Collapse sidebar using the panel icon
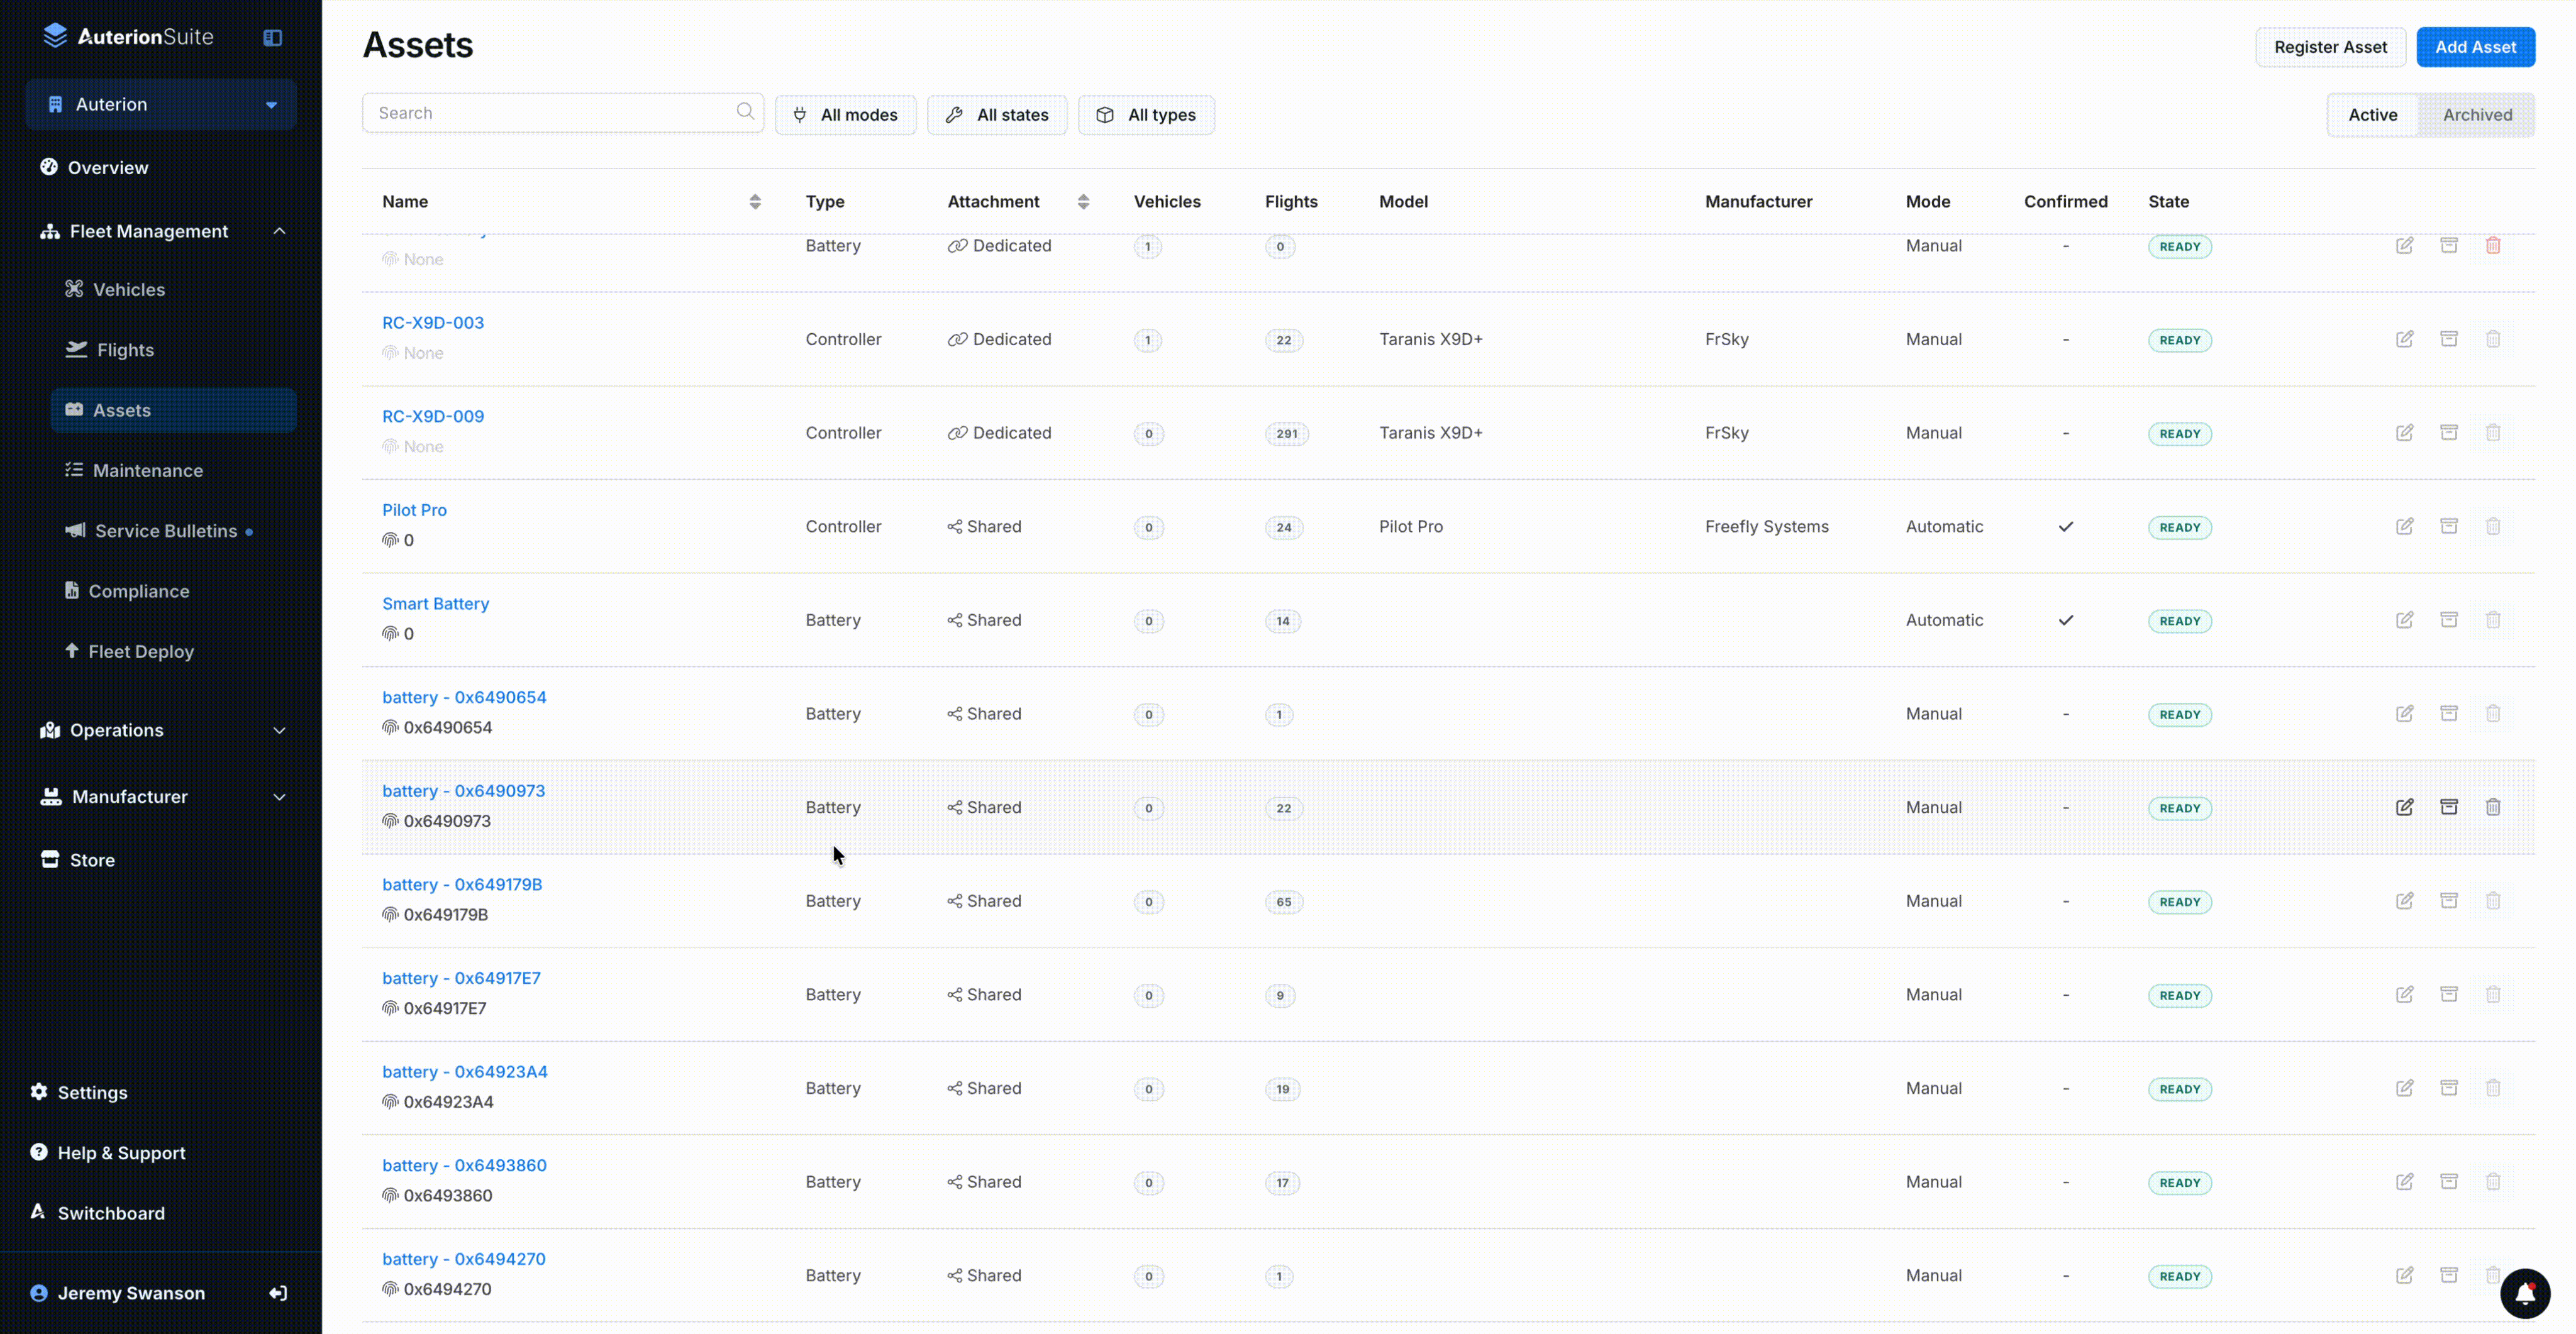Screen dimensions: 2576x1334 pos(272,38)
